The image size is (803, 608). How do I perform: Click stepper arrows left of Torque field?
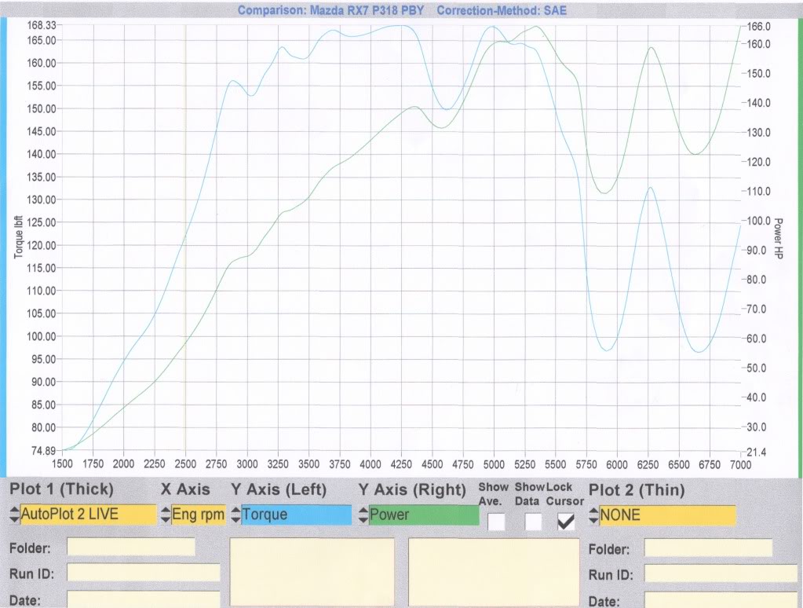click(x=235, y=516)
